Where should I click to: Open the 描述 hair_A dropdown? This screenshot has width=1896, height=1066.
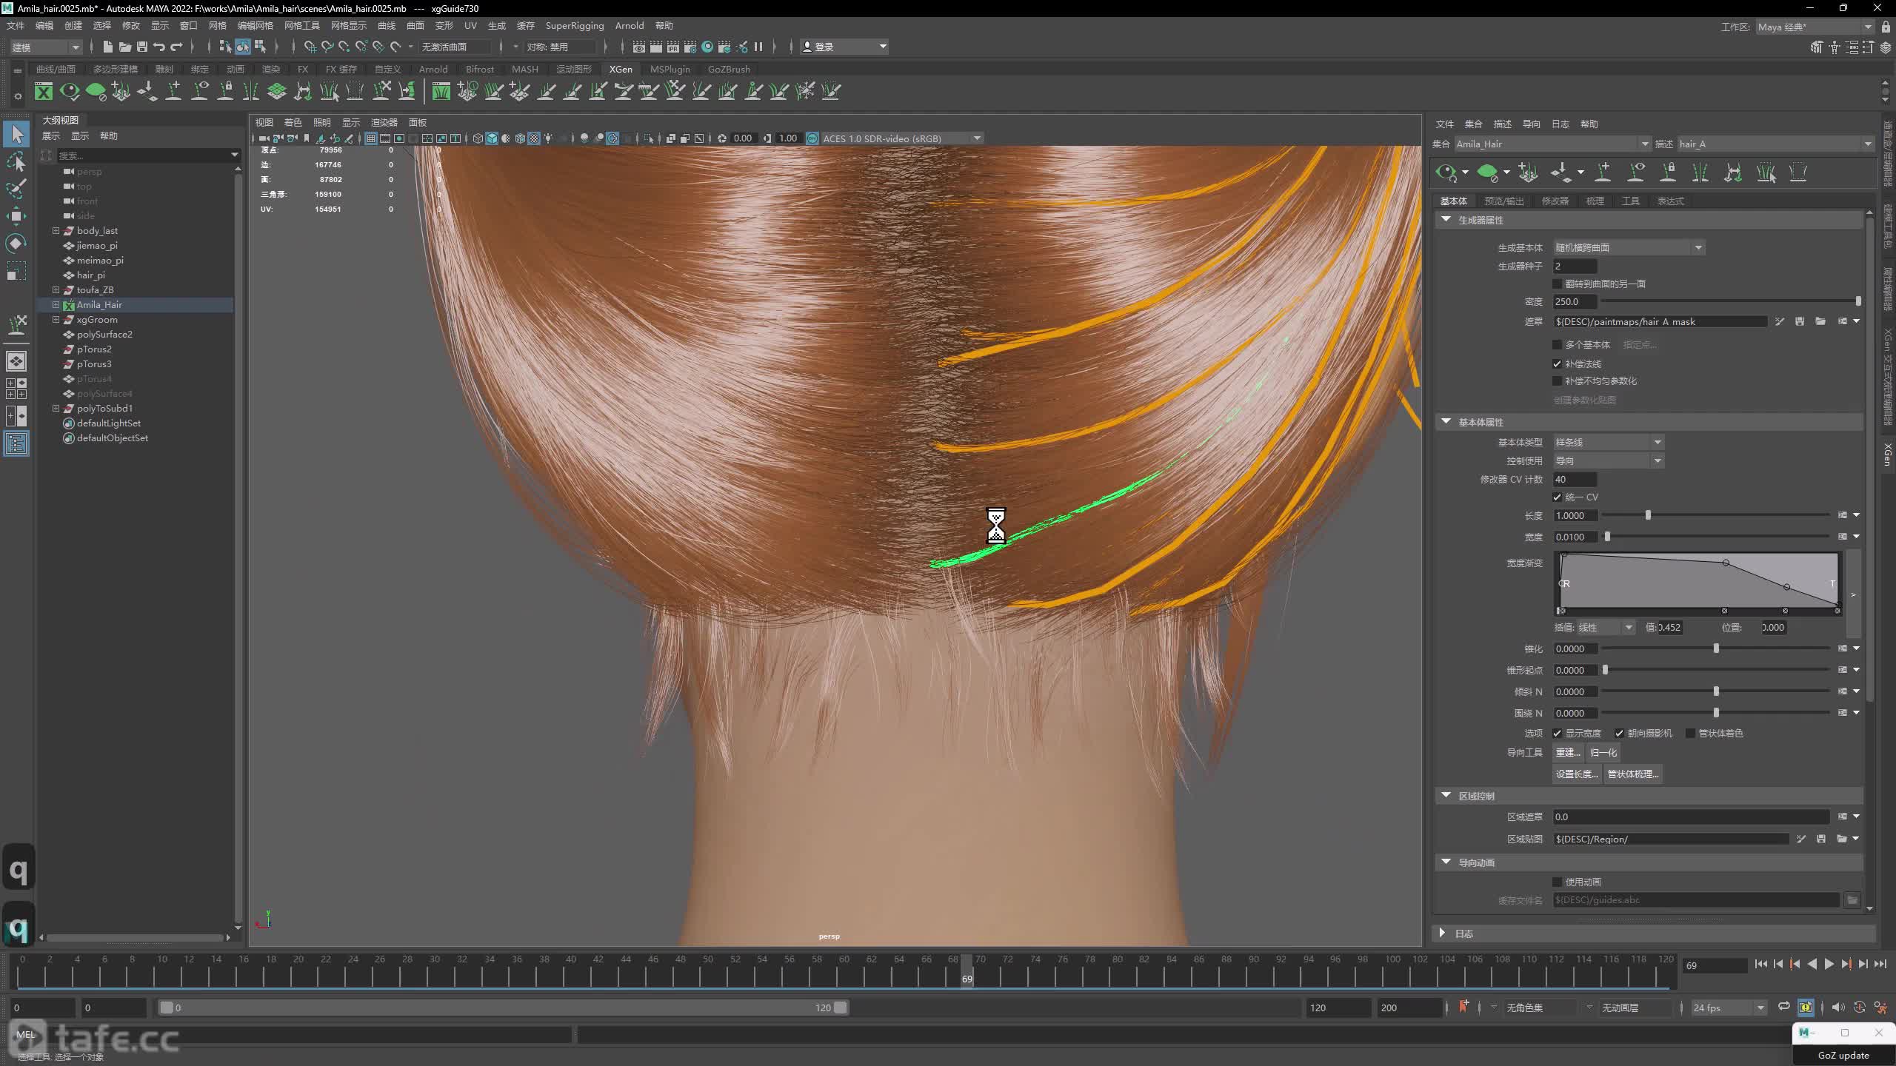[1776, 144]
